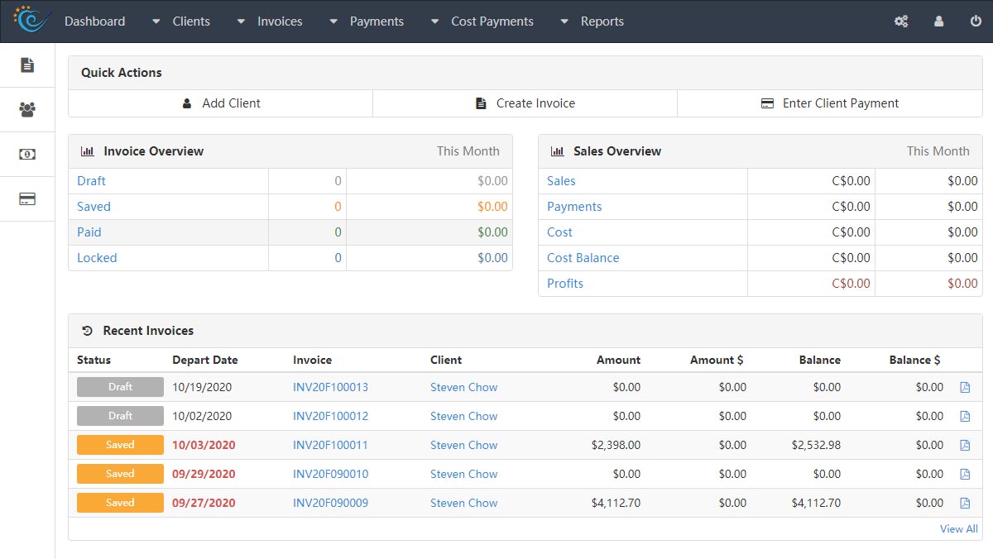Click the PDF icon for invoice INV20F100013
Screen dimensions: 993x559
tap(965, 387)
